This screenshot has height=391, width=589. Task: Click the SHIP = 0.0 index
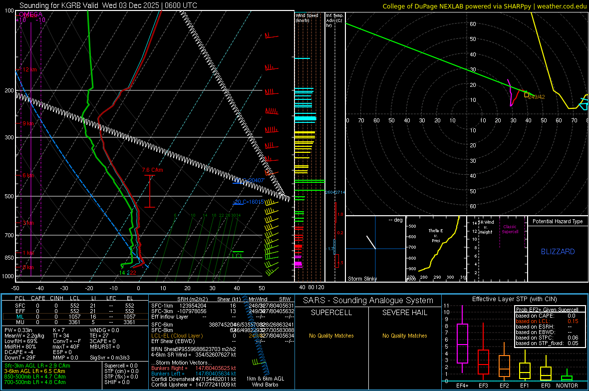point(117,382)
